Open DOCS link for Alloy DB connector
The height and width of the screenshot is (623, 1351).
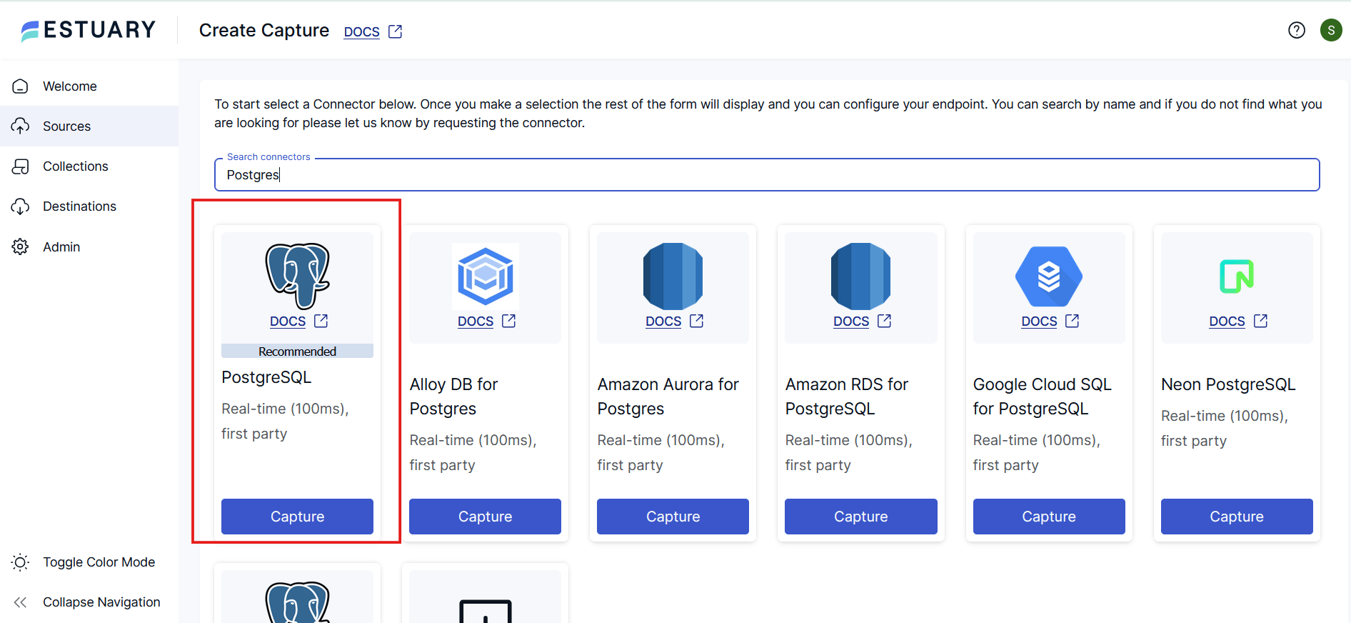point(476,322)
